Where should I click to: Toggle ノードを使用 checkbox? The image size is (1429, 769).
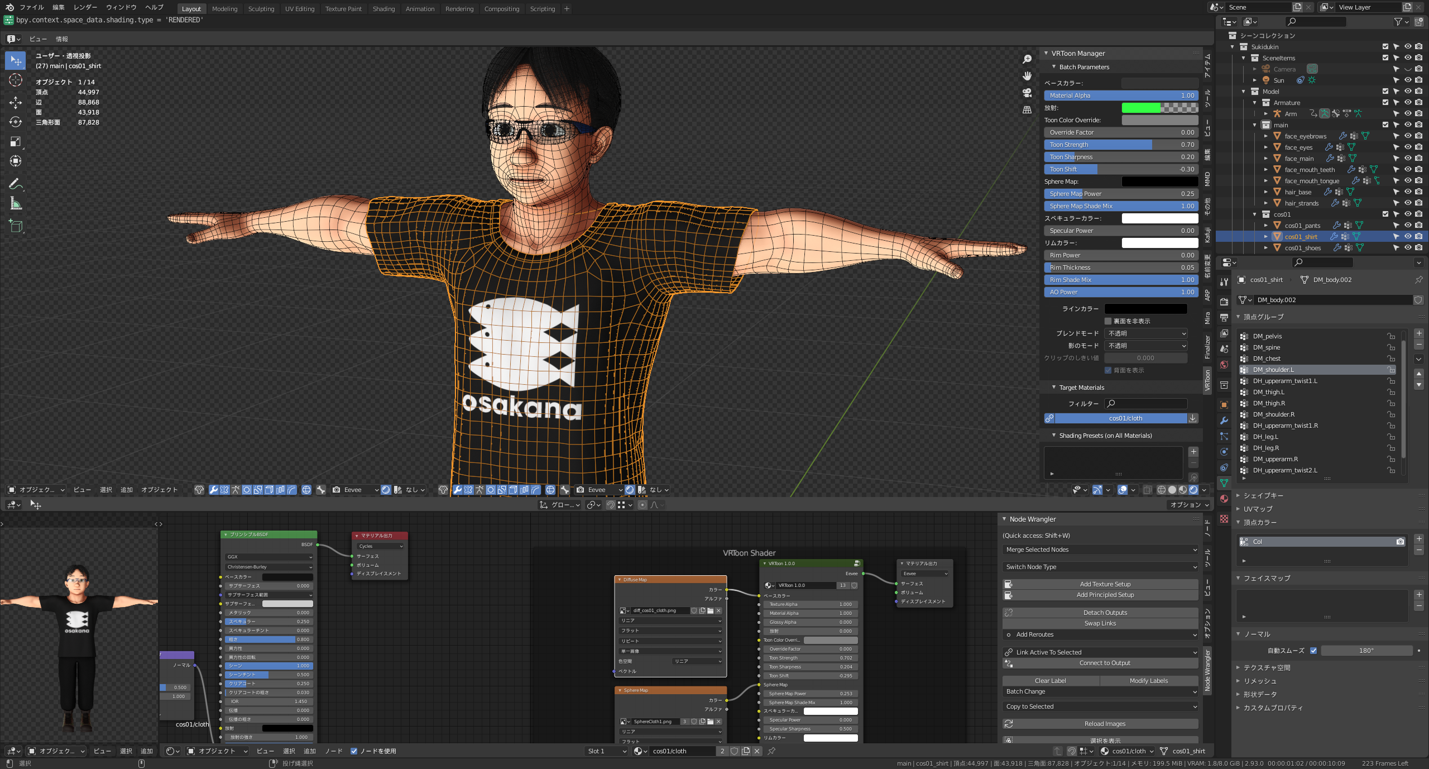point(354,751)
